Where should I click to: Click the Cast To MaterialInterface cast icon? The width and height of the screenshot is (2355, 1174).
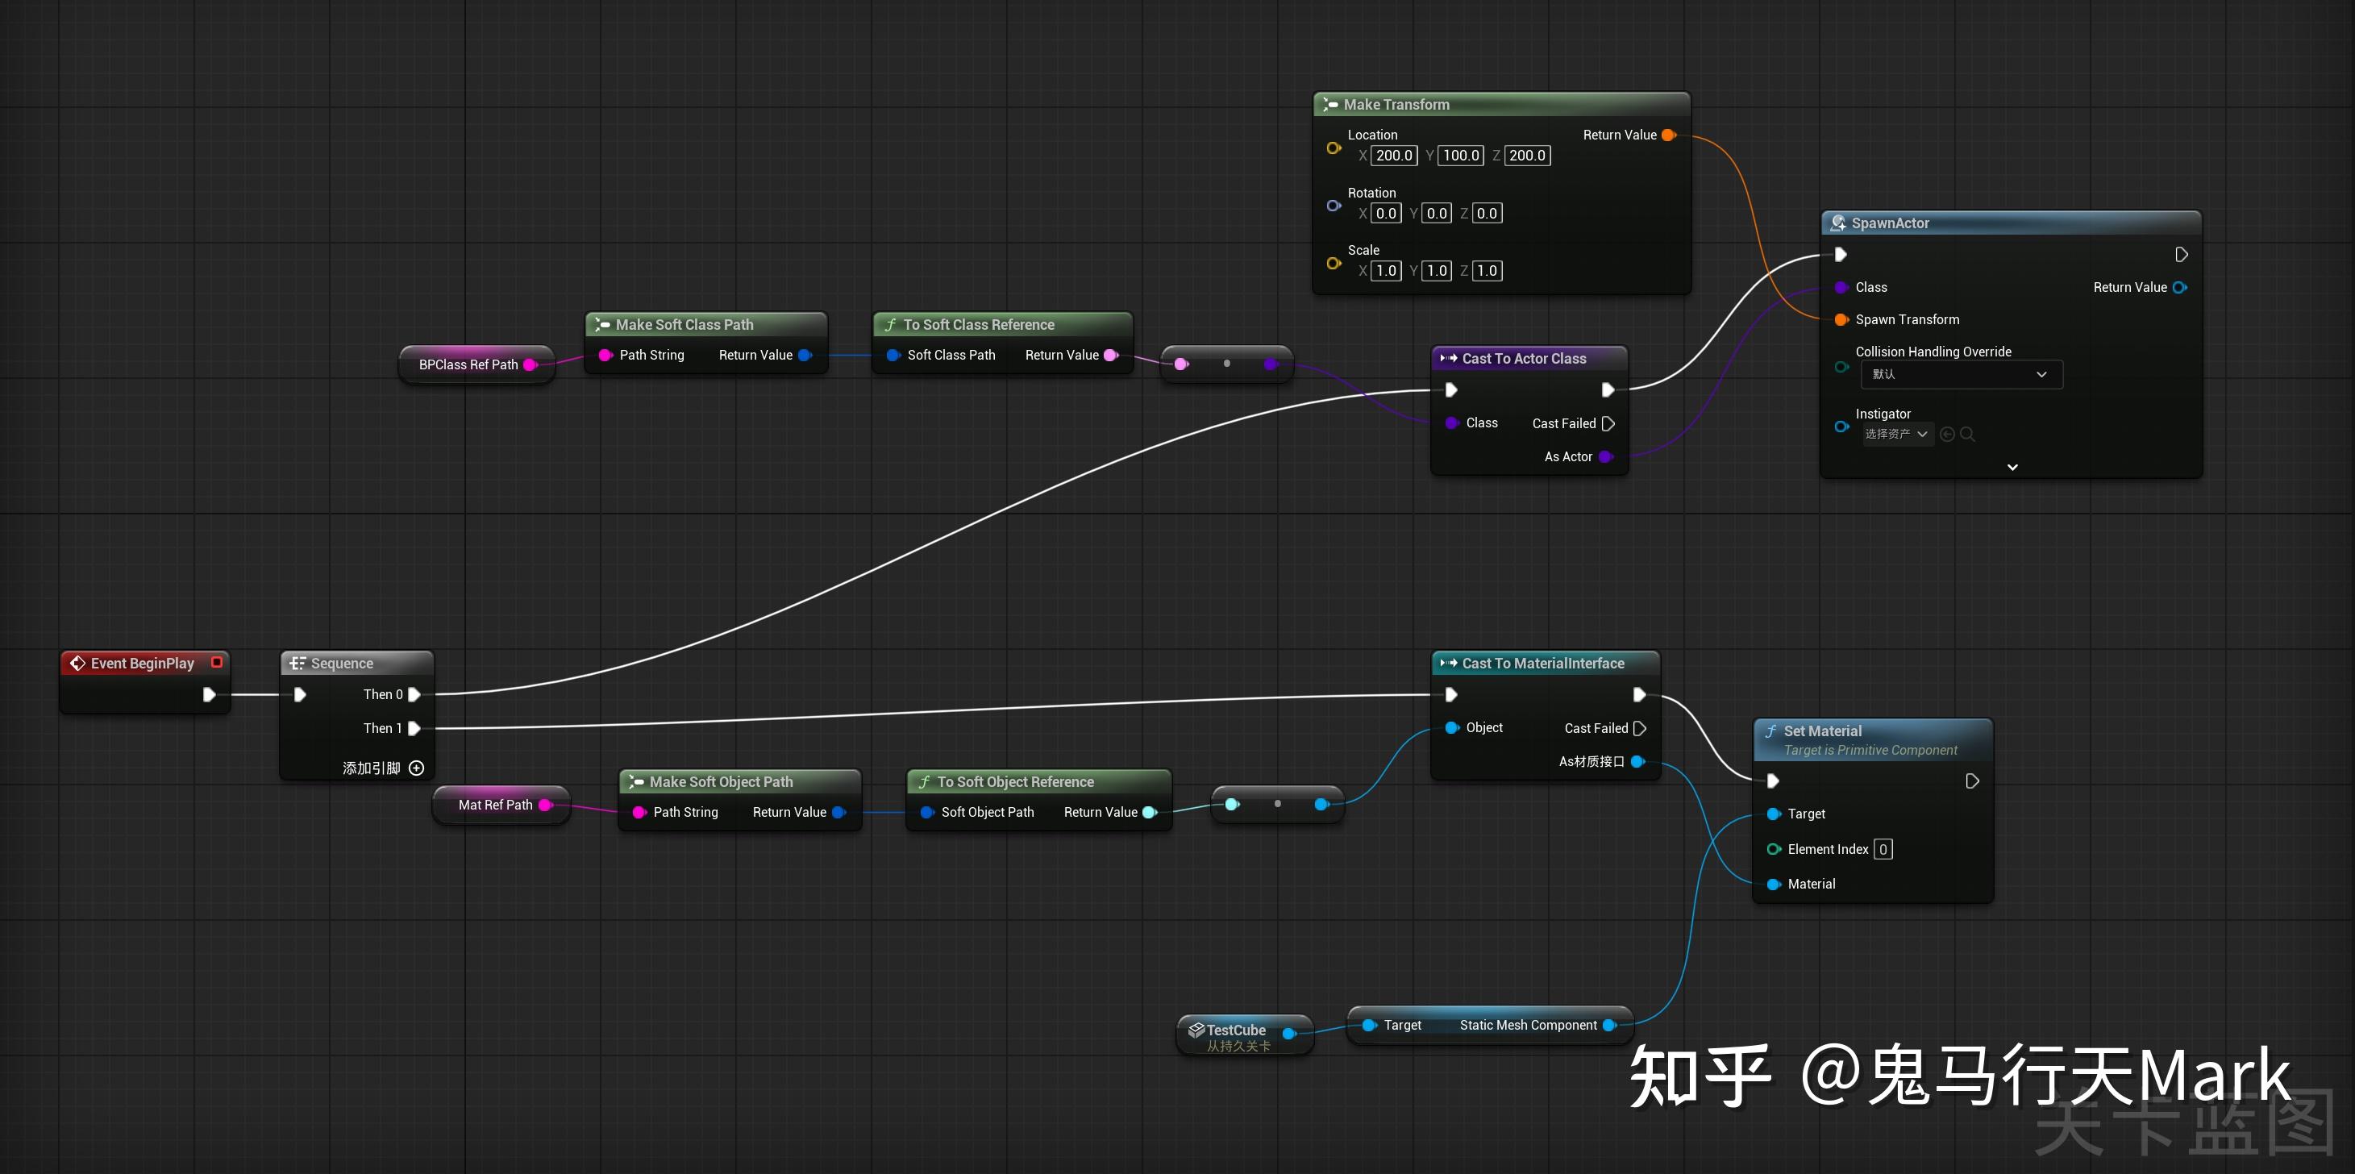pos(1447,663)
